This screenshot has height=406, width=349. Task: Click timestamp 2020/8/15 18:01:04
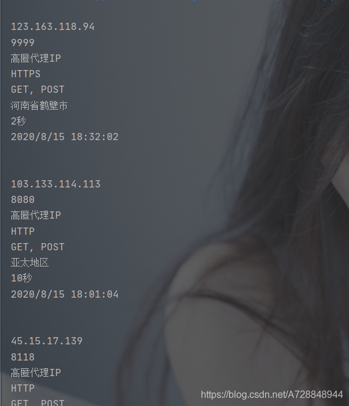[65, 295]
